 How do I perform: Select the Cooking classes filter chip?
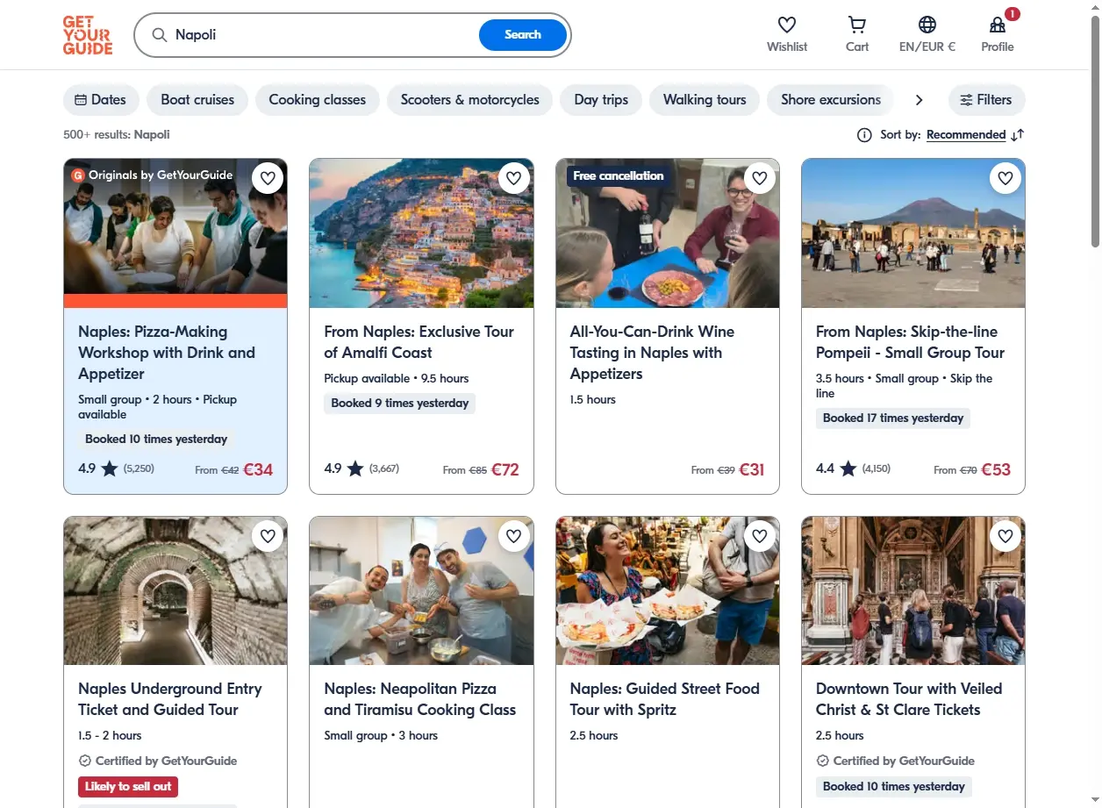(x=318, y=100)
